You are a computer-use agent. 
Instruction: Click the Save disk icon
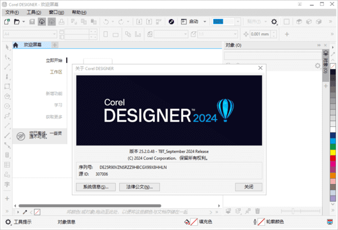tap(32, 22)
